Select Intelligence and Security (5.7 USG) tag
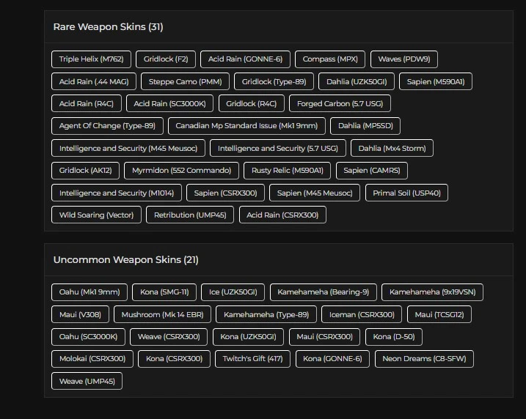Screen dimensions: 526x419 click(278, 148)
